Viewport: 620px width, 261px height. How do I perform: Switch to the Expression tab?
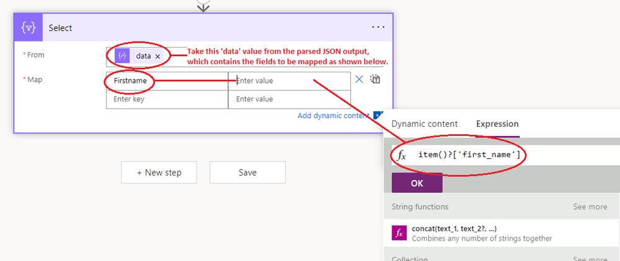click(x=497, y=124)
